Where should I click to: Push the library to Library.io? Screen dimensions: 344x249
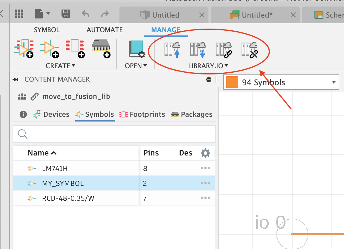point(172,49)
